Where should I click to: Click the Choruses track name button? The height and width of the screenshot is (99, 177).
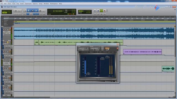[x=6, y=67]
